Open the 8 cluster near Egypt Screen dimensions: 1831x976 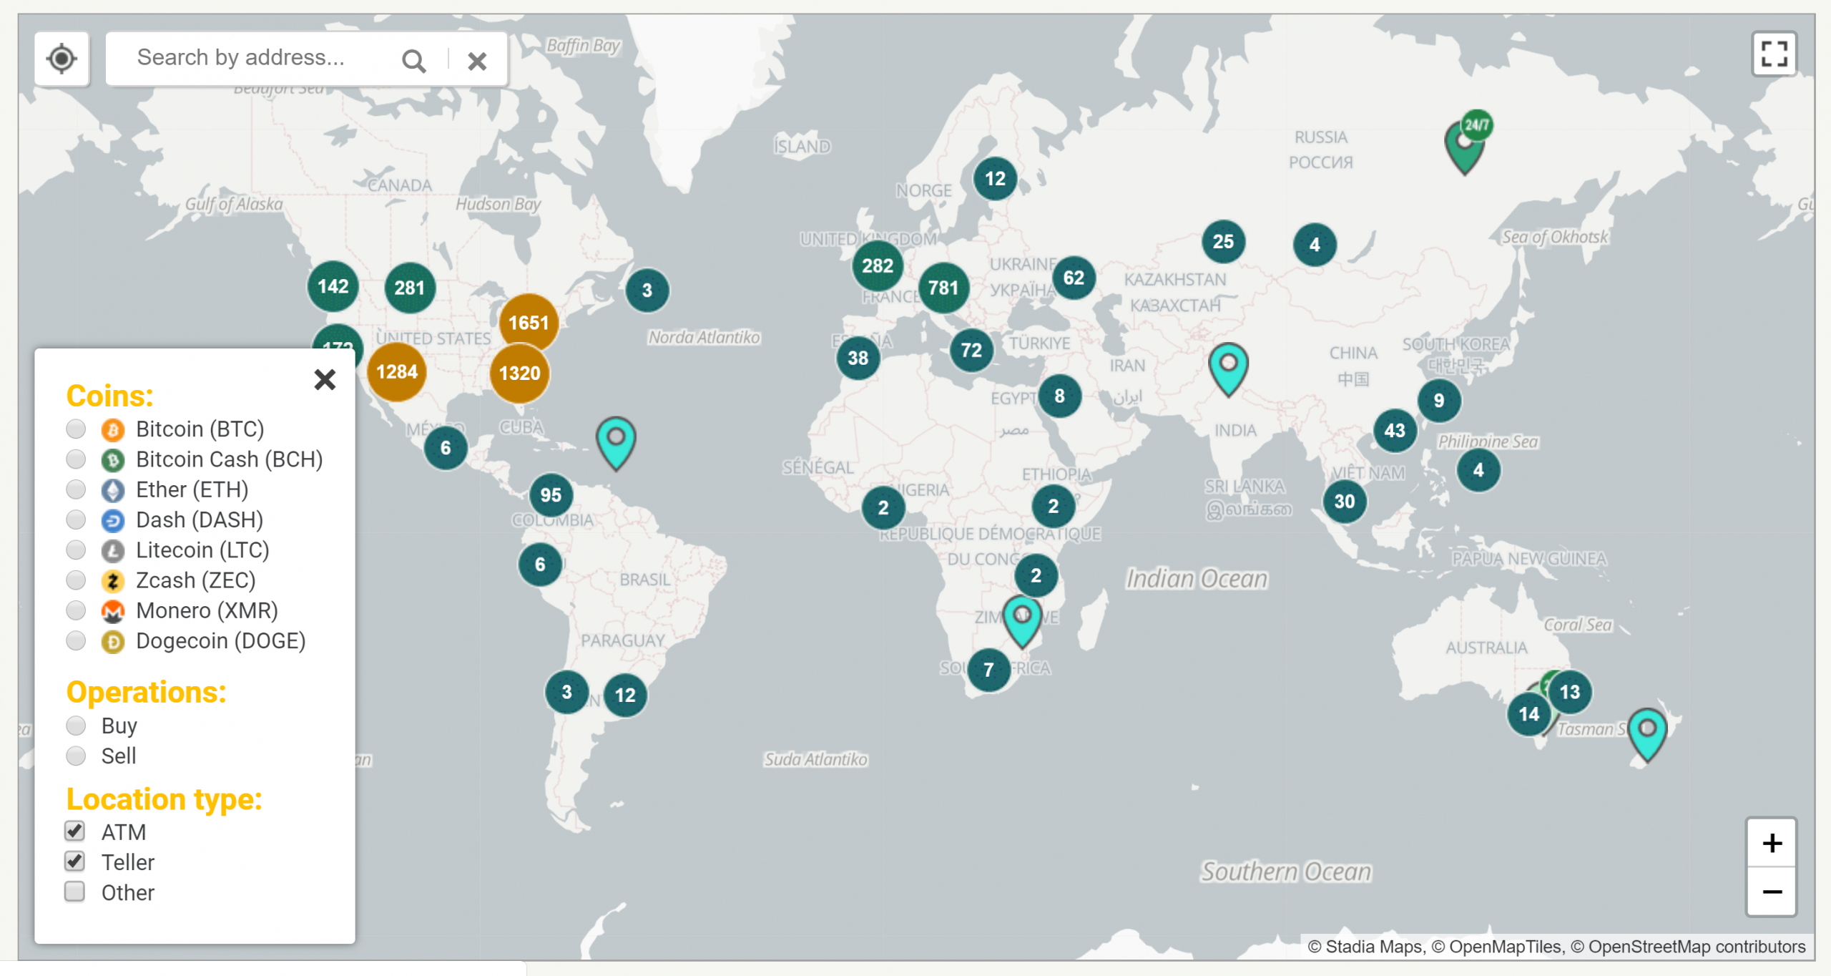click(1059, 396)
